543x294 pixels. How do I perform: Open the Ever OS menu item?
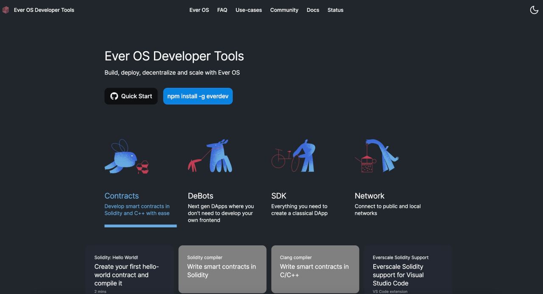pyautogui.click(x=199, y=10)
